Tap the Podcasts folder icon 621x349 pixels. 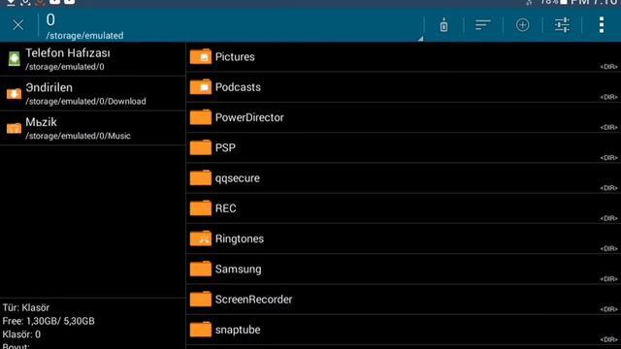point(201,86)
